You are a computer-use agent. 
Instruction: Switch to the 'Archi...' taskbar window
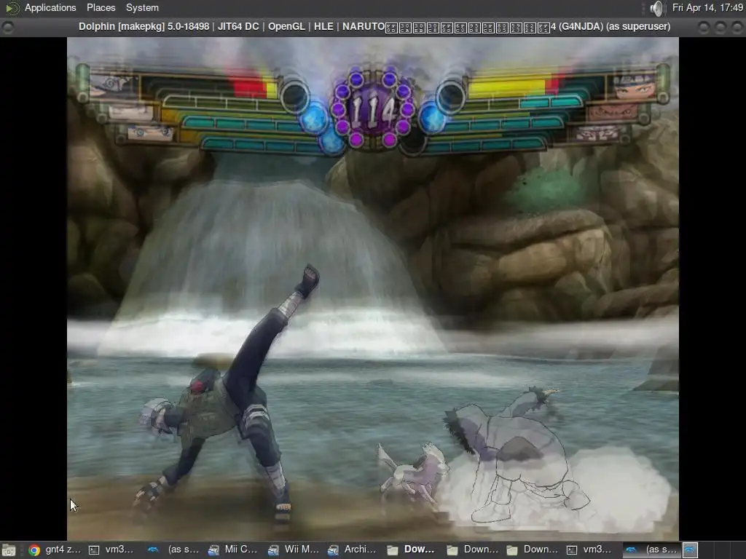pos(353,550)
